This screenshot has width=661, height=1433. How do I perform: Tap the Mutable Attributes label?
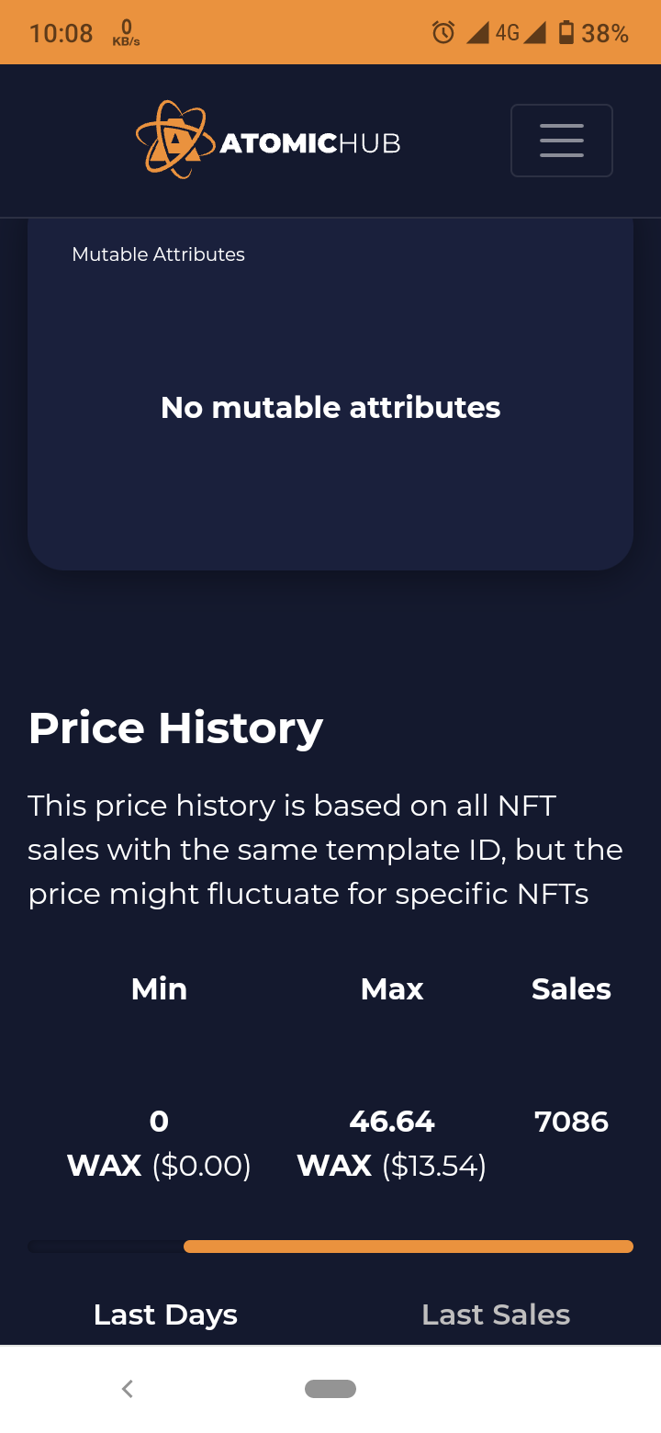[158, 254]
